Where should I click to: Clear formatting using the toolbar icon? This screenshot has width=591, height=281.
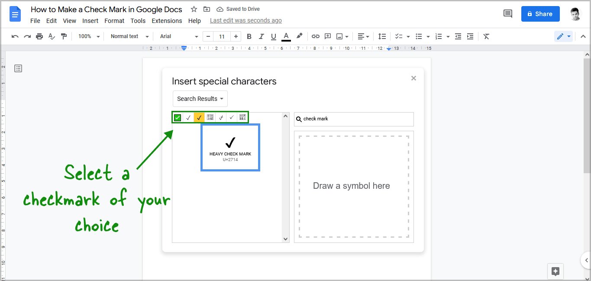click(x=486, y=36)
